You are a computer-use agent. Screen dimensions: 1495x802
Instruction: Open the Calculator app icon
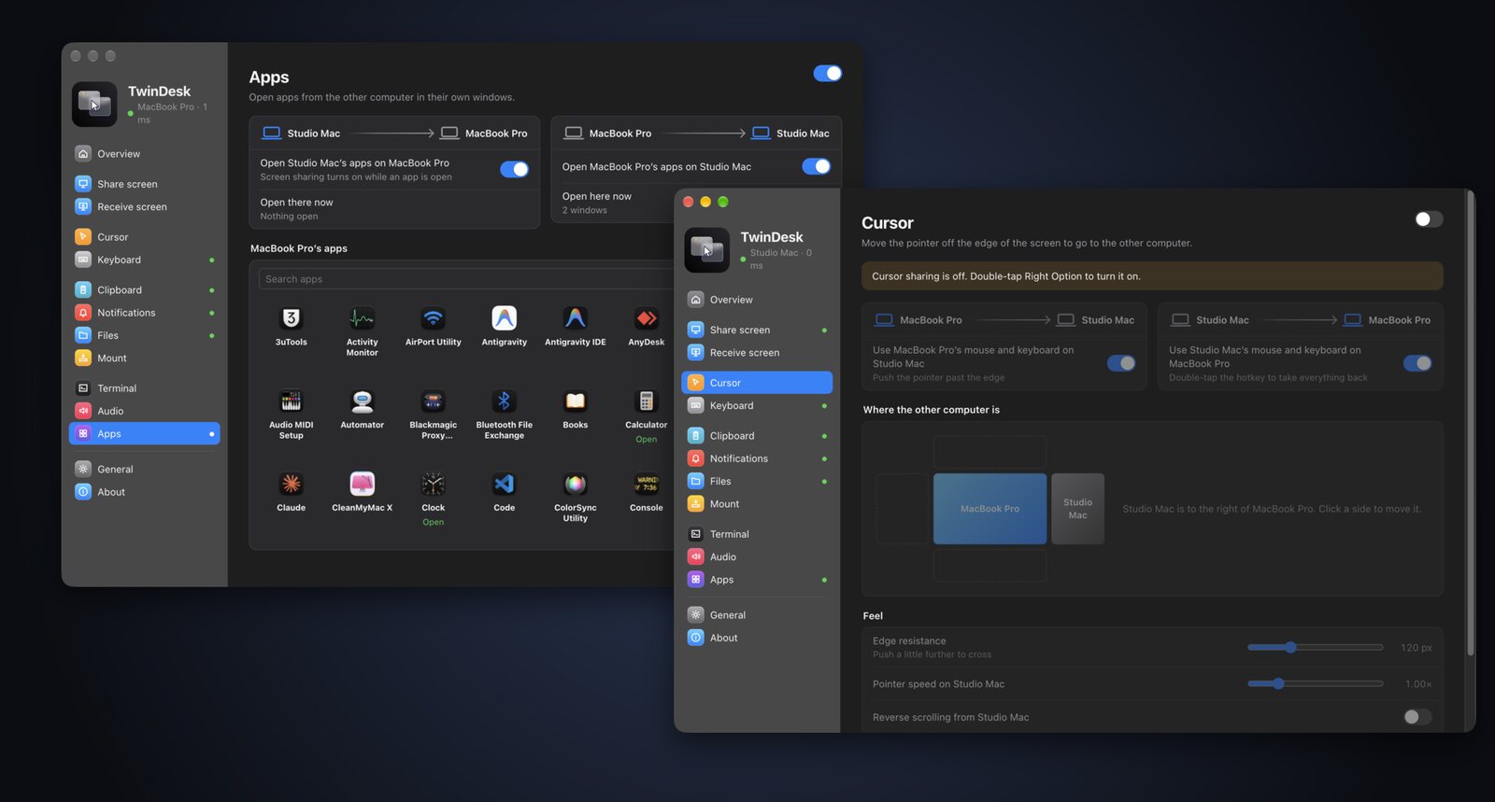click(x=646, y=401)
